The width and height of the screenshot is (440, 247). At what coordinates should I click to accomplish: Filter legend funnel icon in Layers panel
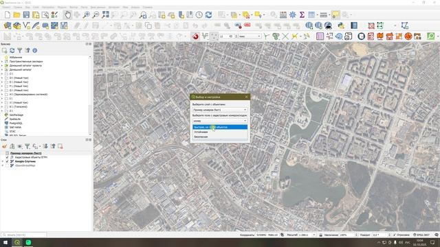point(27,146)
